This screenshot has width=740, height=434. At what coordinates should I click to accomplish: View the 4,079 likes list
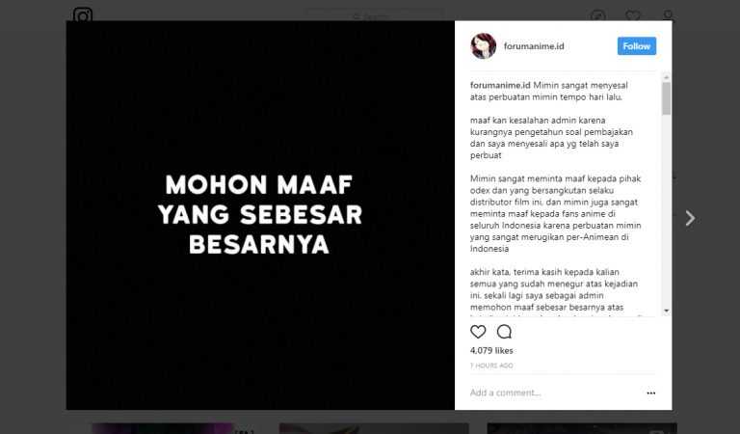pyautogui.click(x=491, y=350)
